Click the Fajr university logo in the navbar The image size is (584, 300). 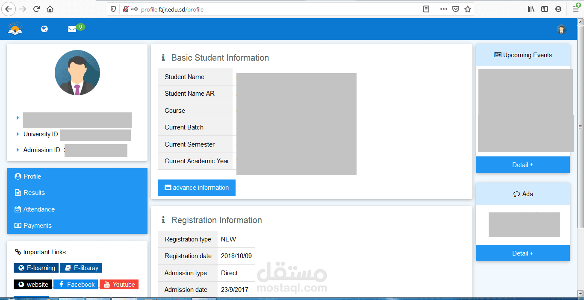pos(15,29)
